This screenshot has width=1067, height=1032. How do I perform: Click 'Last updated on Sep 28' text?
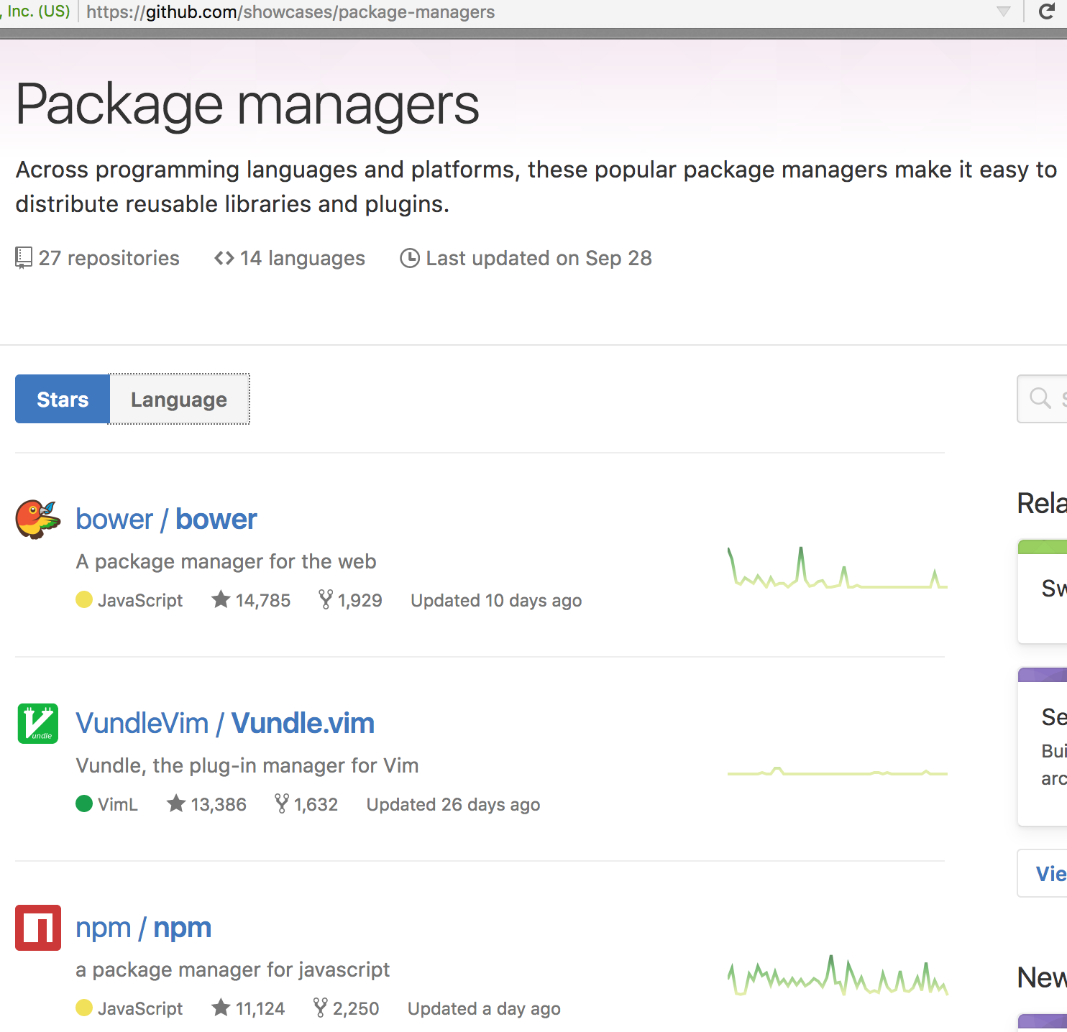(x=539, y=258)
